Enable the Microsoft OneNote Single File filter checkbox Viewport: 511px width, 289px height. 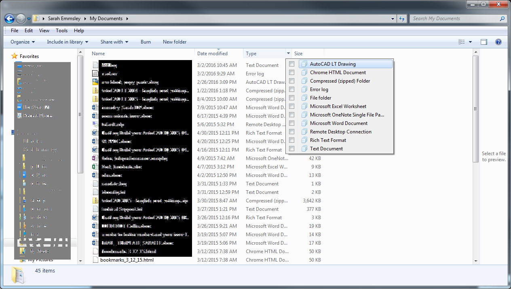point(291,115)
